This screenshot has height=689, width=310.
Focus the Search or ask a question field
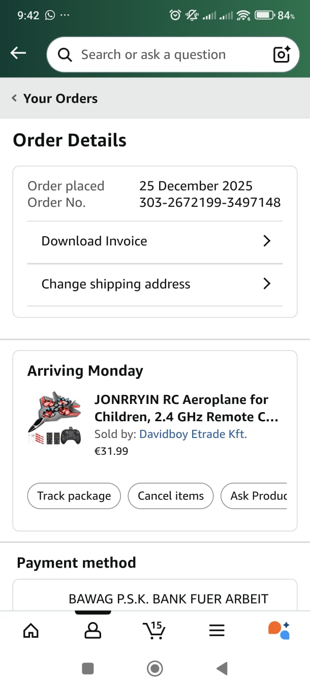(x=168, y=55)
